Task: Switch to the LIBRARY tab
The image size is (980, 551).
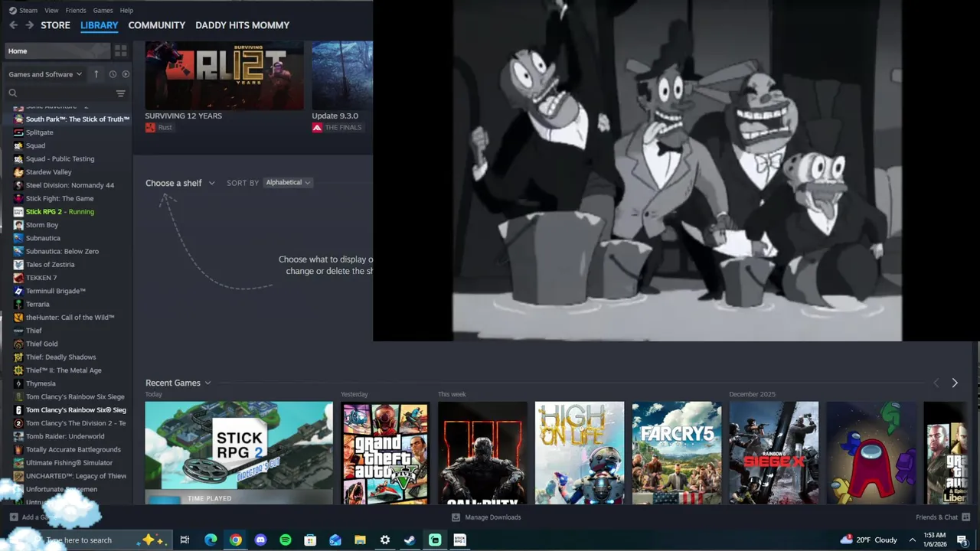Action: [x=100, y=25]
